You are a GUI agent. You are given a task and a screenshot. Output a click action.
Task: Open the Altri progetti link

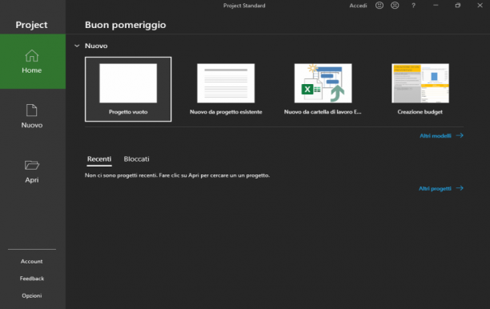(441, 188)
